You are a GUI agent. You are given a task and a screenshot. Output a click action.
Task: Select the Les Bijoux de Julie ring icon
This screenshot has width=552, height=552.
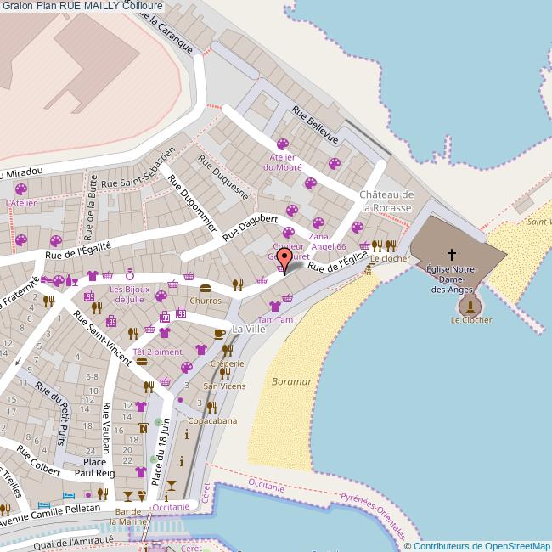coord(130,274)
